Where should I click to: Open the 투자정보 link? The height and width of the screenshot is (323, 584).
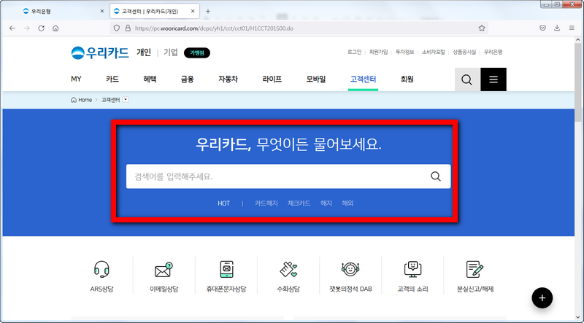tap(405, 52)
